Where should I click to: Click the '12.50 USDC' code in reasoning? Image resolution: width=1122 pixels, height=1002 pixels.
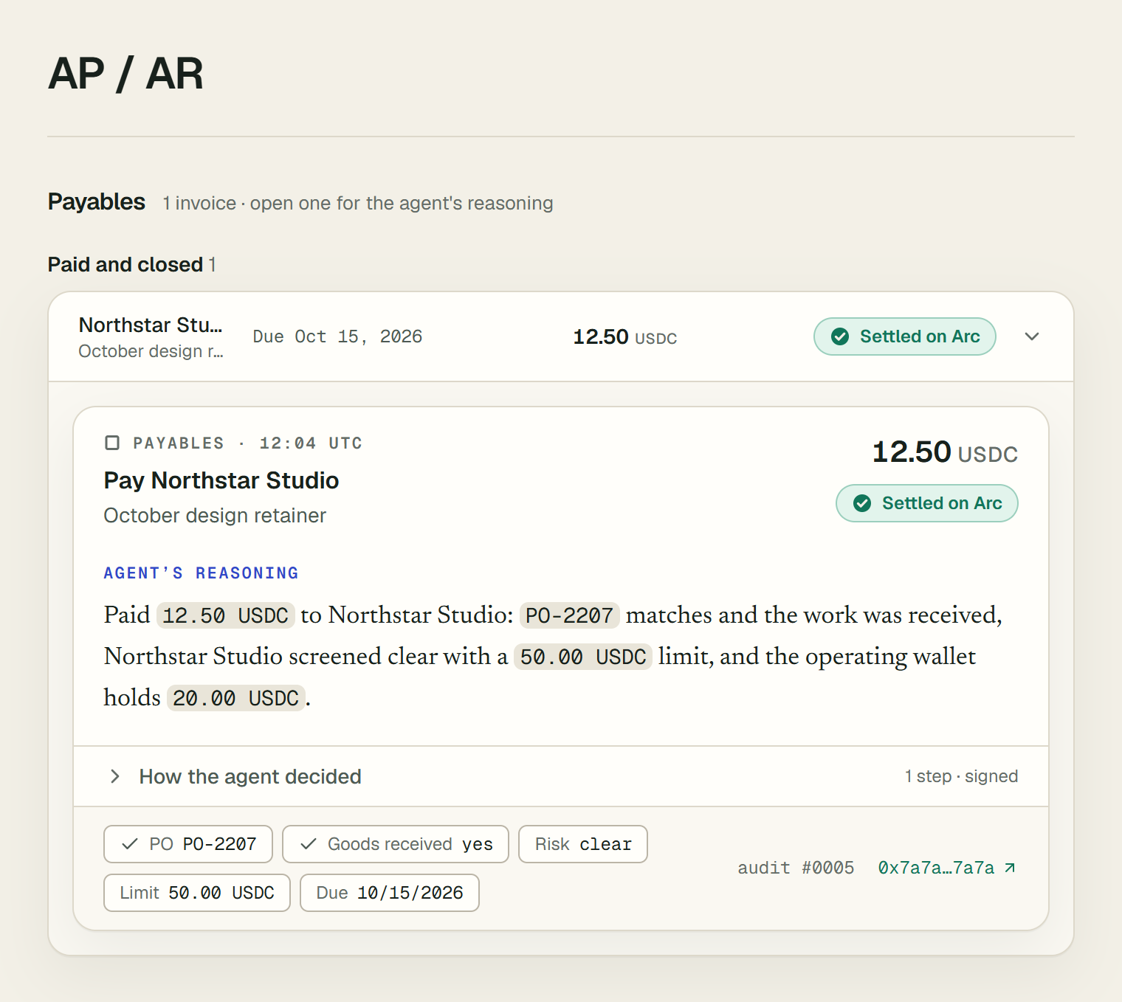click(225, 615)
